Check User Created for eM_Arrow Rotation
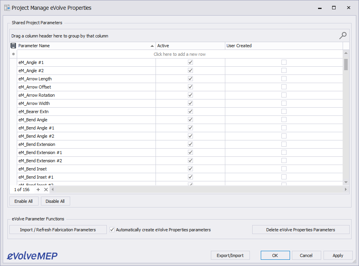This screenshot has width=359, height=266. coord(284,95)
